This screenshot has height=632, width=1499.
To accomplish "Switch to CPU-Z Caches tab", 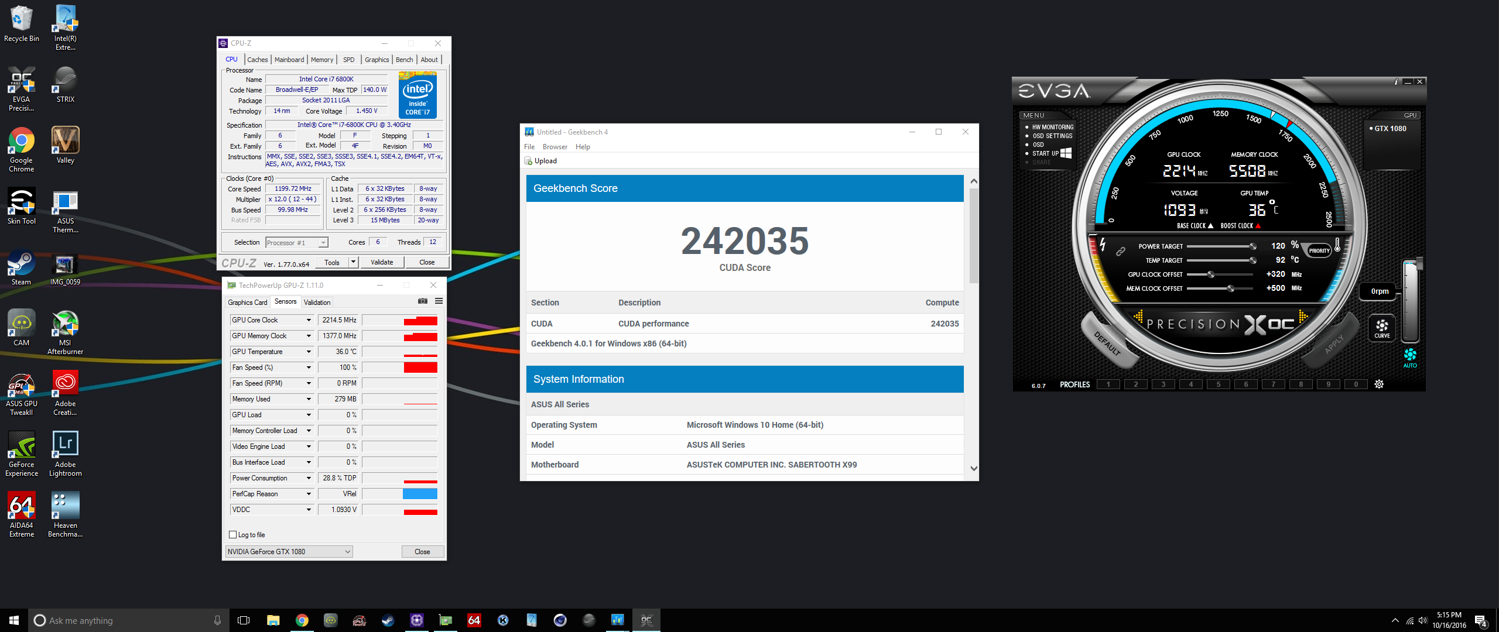I will click(257, 60).
